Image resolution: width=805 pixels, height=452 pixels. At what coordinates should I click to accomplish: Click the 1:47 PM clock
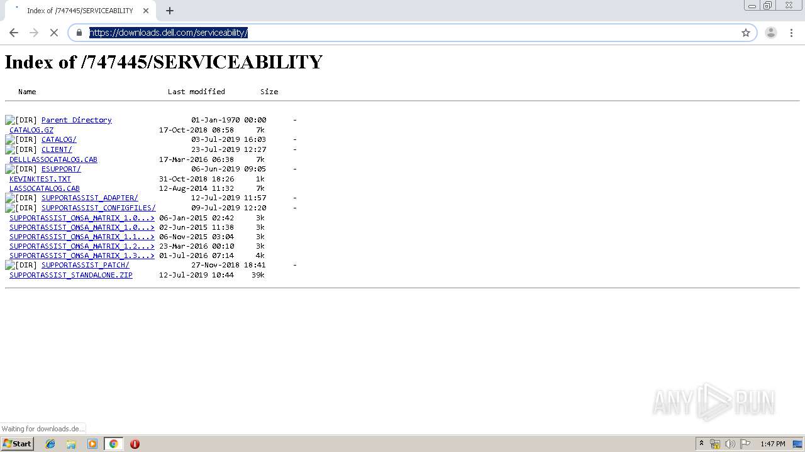coord(773,444)
